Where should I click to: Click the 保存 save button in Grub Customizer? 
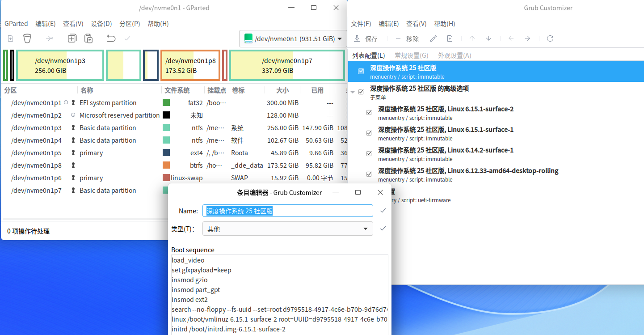[366, 38]
